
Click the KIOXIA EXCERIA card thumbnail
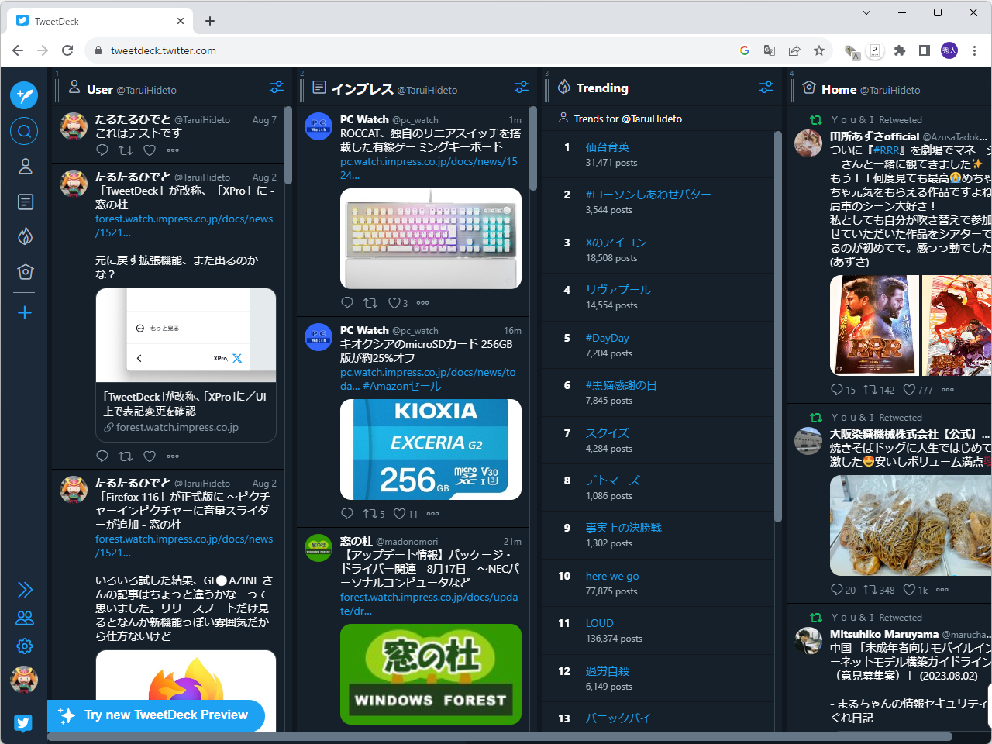click(x=431, y=449)
